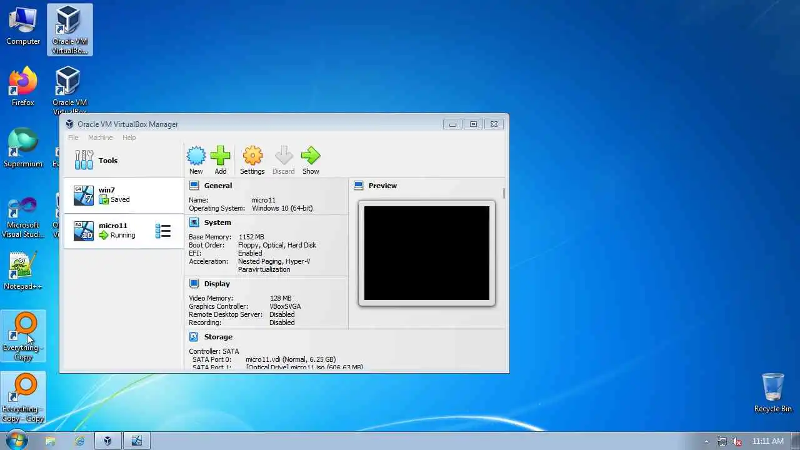The width and height of the screenshot is (800, 450).
Task: Click the General section header
Action: pyautogui.click(x=217, y=186)
